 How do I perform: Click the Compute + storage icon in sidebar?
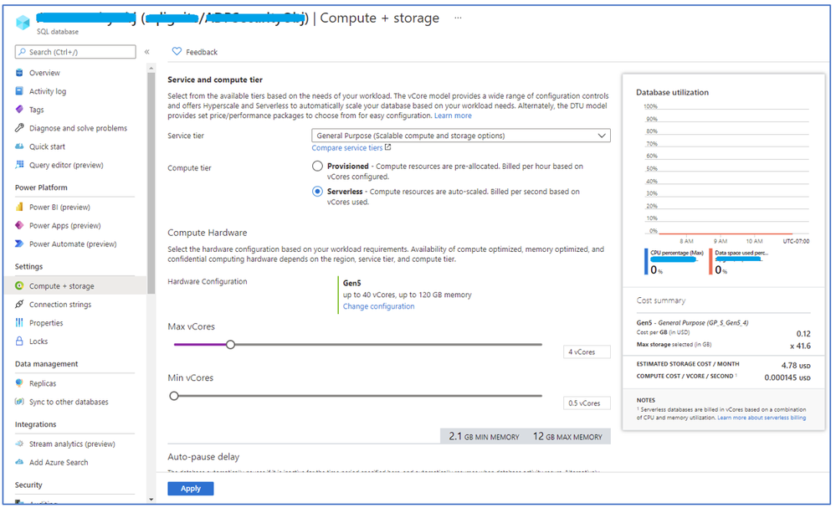point(20,285)
